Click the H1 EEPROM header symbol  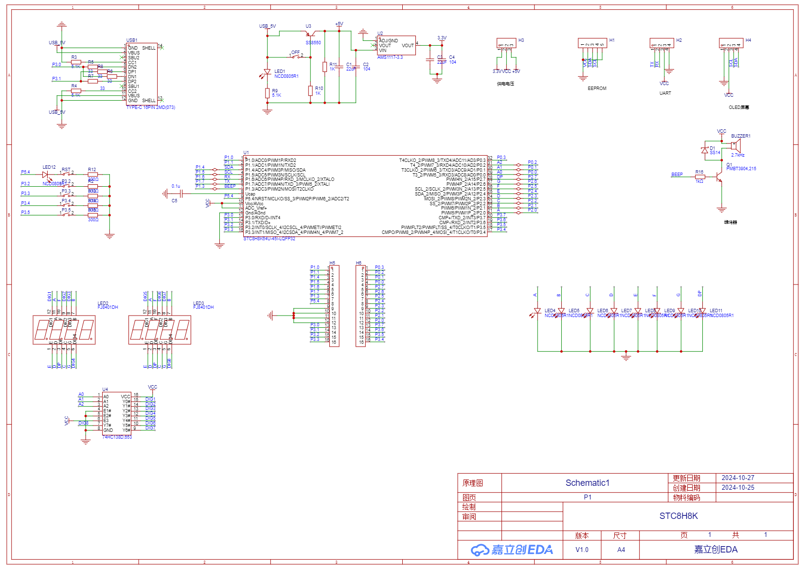pyautogui.click(x=592, y=43)
